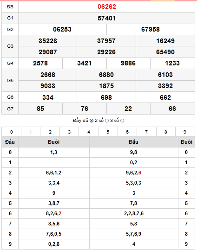Select the 'Đầy đủ' radio button
Screen dimensions: 197x250
[92, 121]
